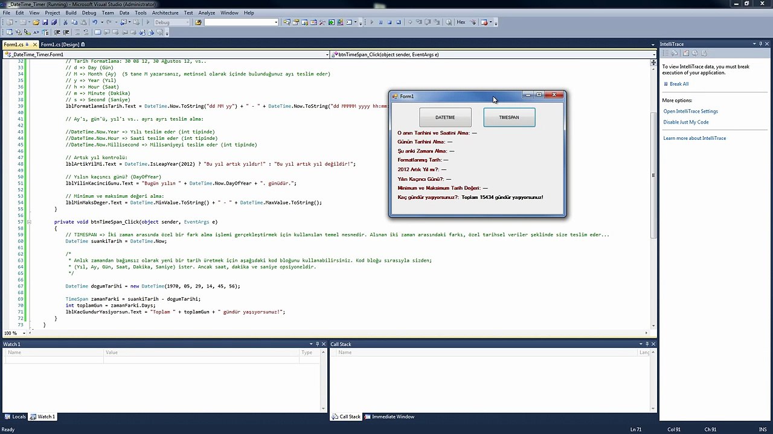Click the DATETIME button in Form1
Screen dimensions: 773x434
click(445, 118)
